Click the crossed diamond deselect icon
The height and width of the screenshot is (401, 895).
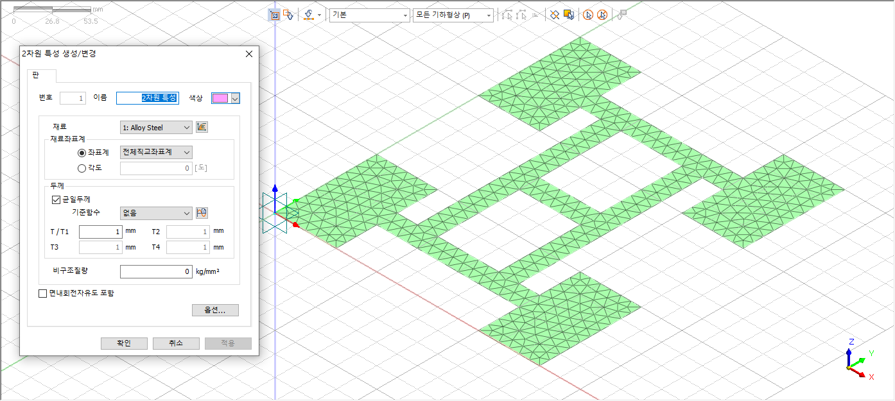[555, 15]
